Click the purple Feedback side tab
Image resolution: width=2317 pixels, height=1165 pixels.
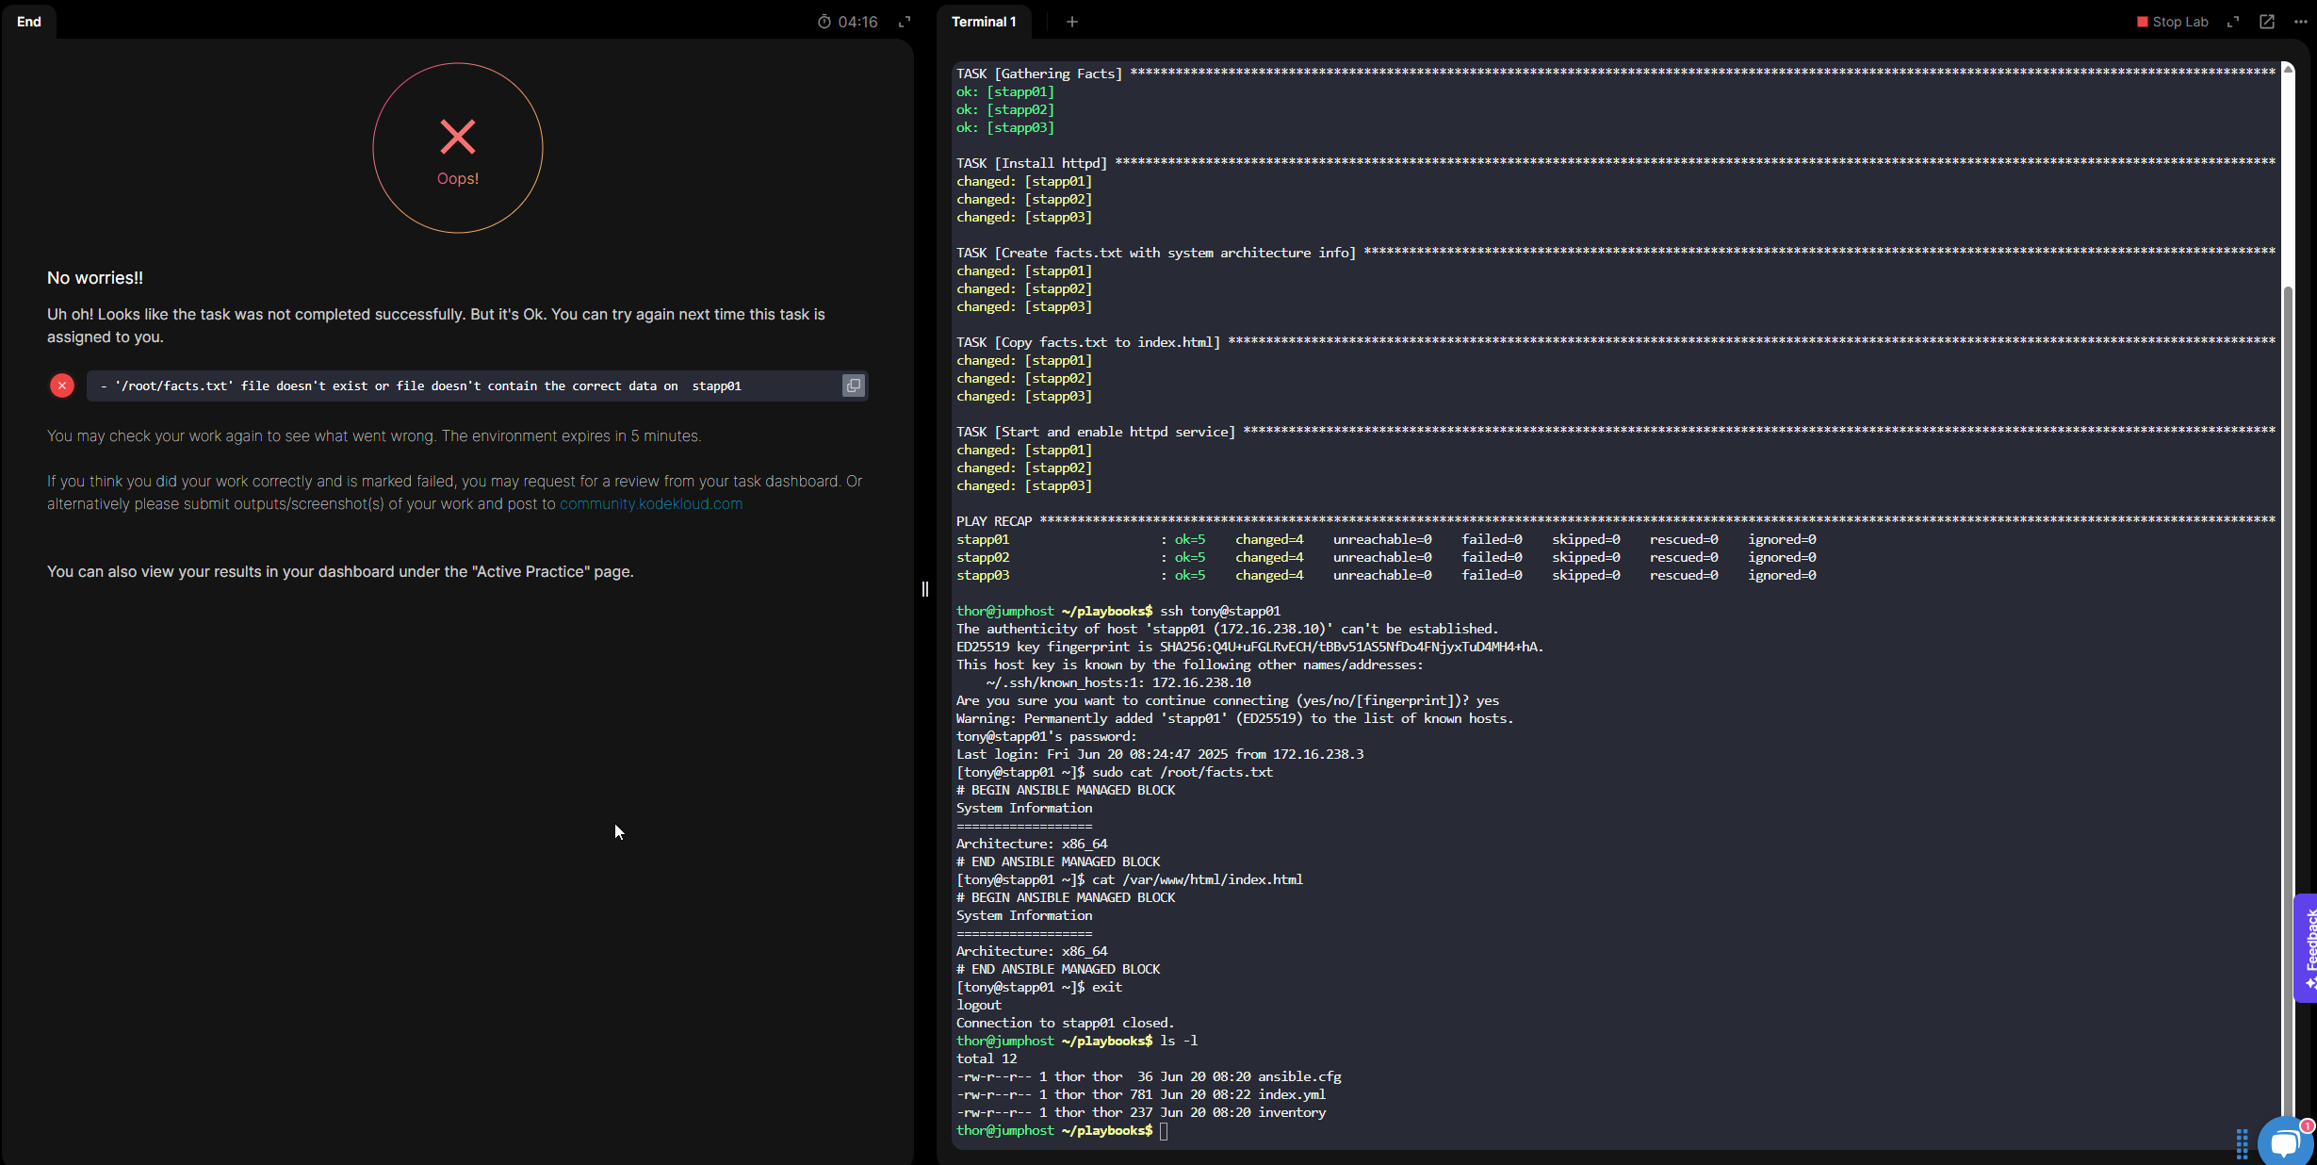click(2307, 947)
